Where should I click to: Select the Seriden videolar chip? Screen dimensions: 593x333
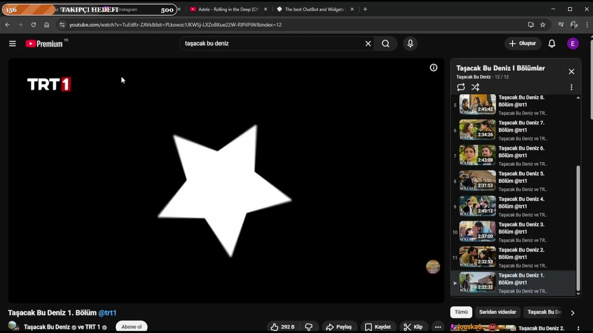tap(497, 312)
